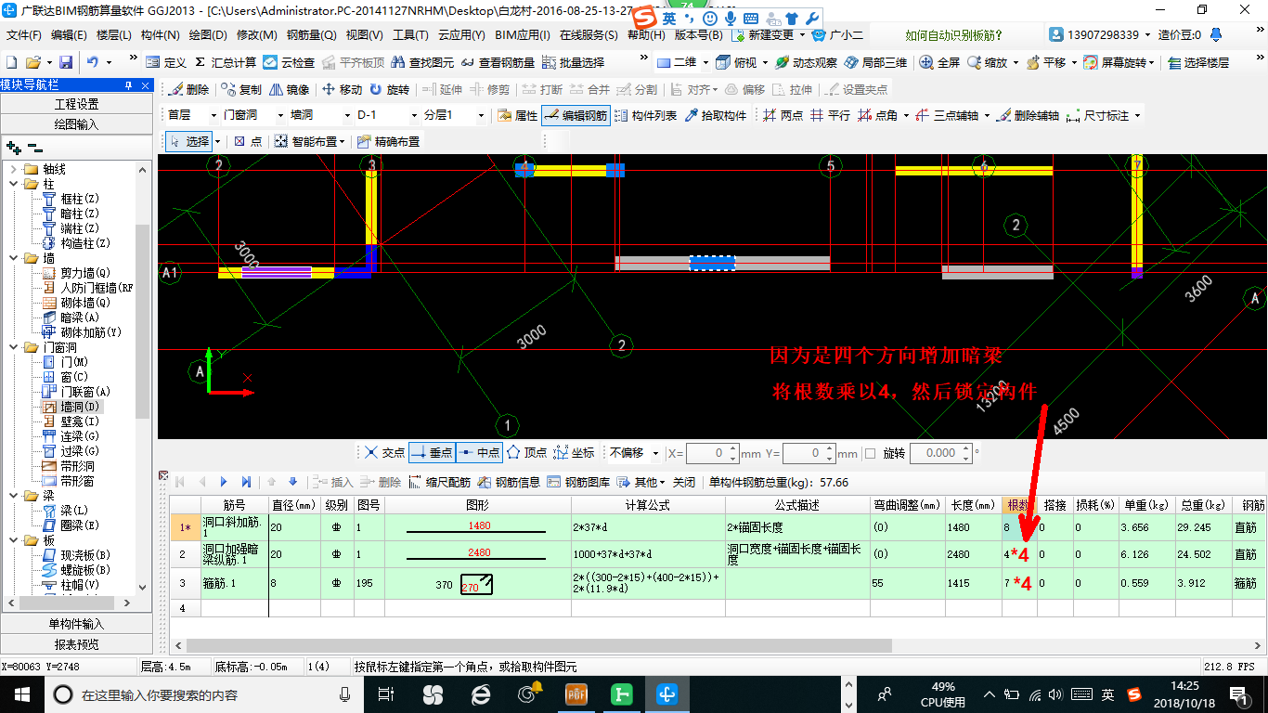The height and width of the screenshot is (713, 1268).
Task: Open the 定义 (Define) tool
Action: pos(167,62)
